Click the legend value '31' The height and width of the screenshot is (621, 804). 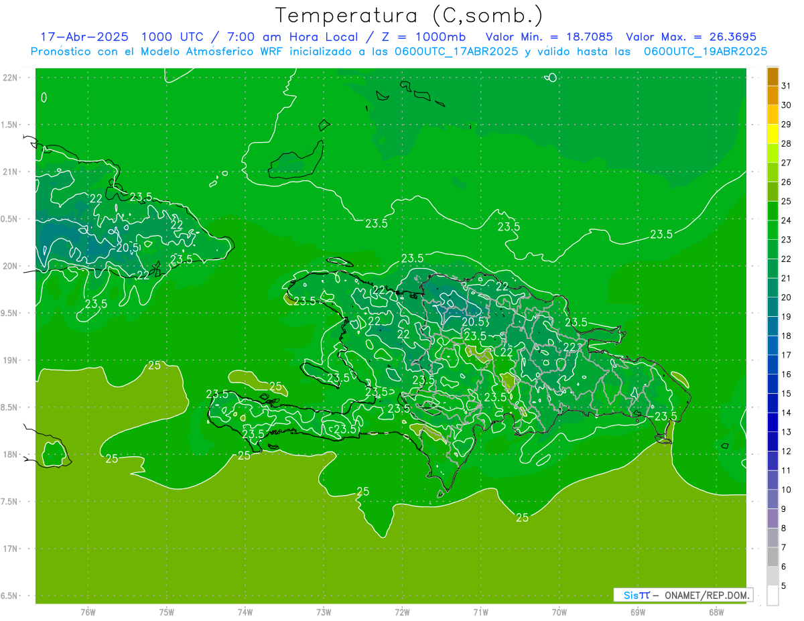pyautogui.click(x=786, y=86)
